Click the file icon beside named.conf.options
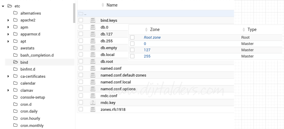284x129 pixels. tap(93, 89)
